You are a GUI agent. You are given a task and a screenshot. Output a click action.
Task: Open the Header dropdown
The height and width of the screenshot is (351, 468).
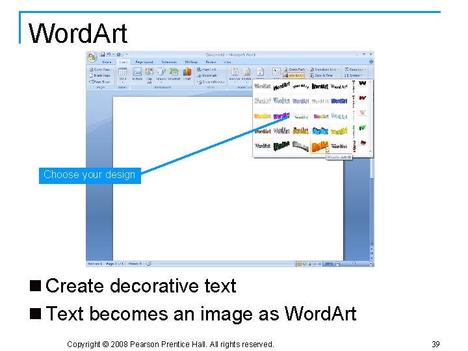pos(235,75)
